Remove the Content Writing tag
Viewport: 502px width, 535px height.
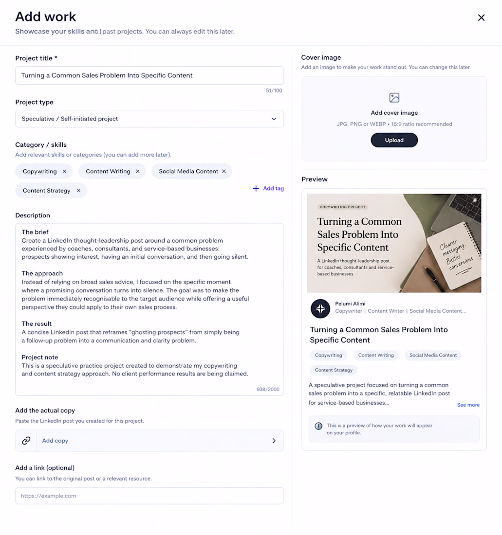(x=138, y=171)
